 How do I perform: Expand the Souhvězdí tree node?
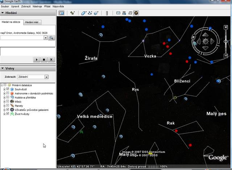click(4, 89)
